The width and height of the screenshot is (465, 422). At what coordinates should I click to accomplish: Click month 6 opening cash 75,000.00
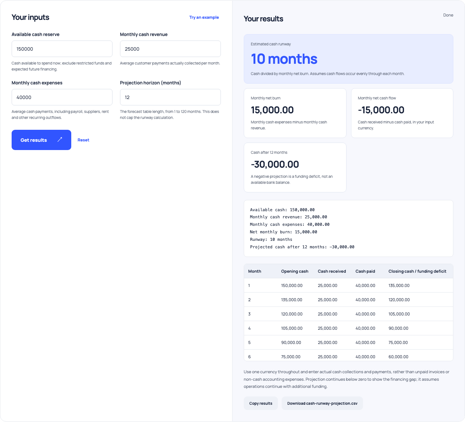coord(291,357)
